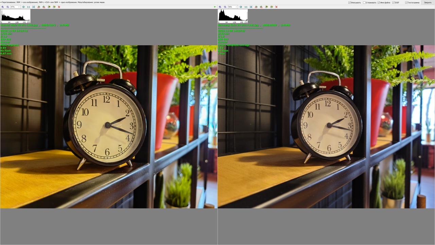Fit left image to window
The image size is (435, 245).
(34, 7)
